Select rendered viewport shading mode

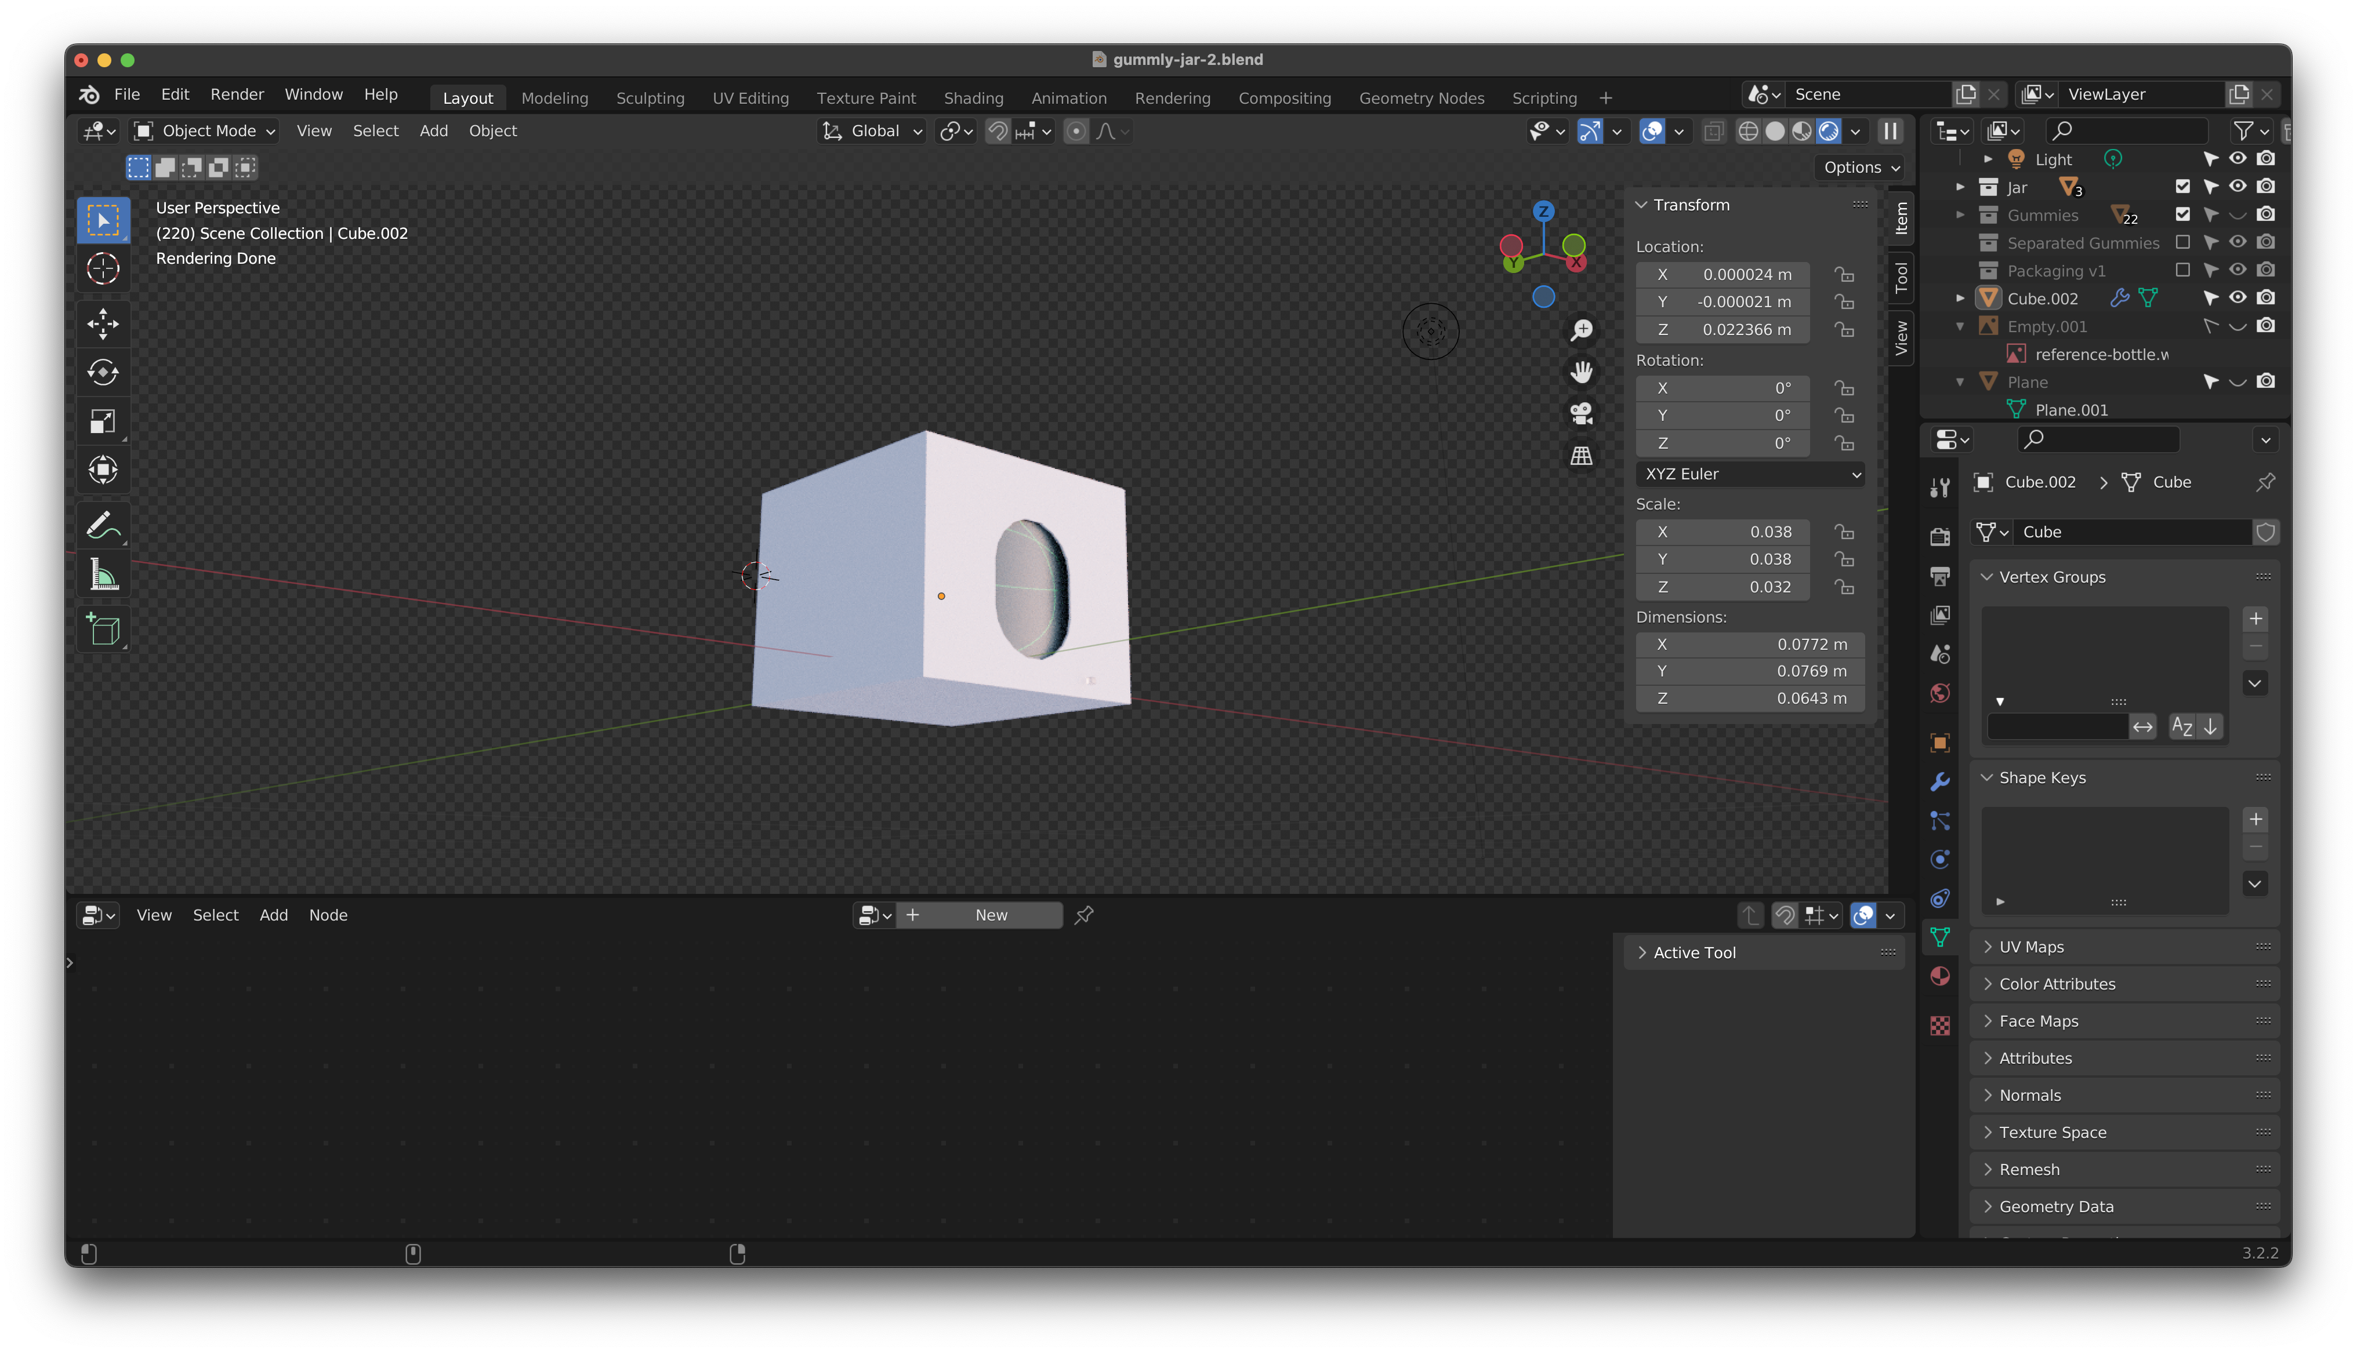1827,131
